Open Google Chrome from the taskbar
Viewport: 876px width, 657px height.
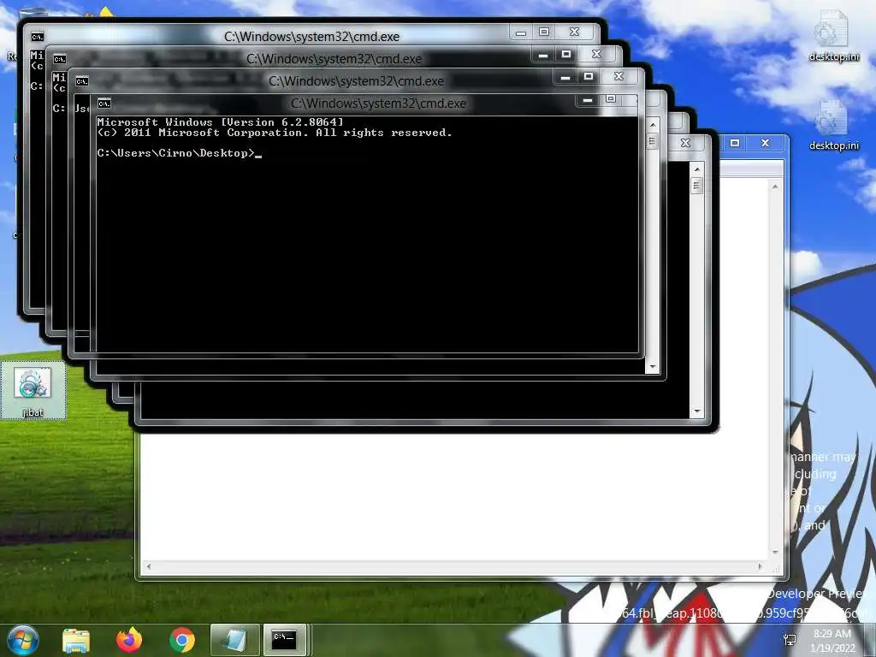182,640
